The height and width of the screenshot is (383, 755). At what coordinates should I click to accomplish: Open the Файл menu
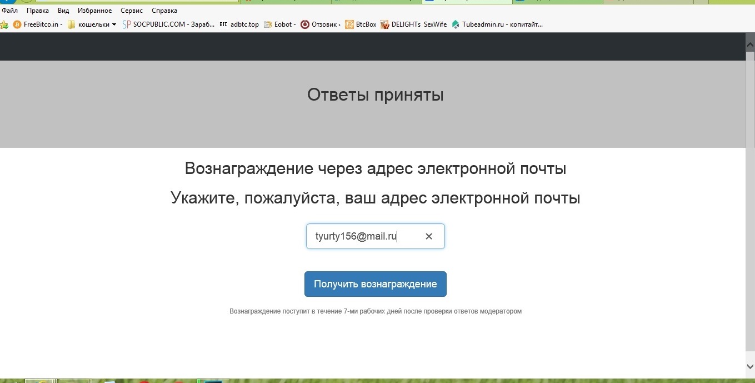pyautogui.click(x=10, y=11)
